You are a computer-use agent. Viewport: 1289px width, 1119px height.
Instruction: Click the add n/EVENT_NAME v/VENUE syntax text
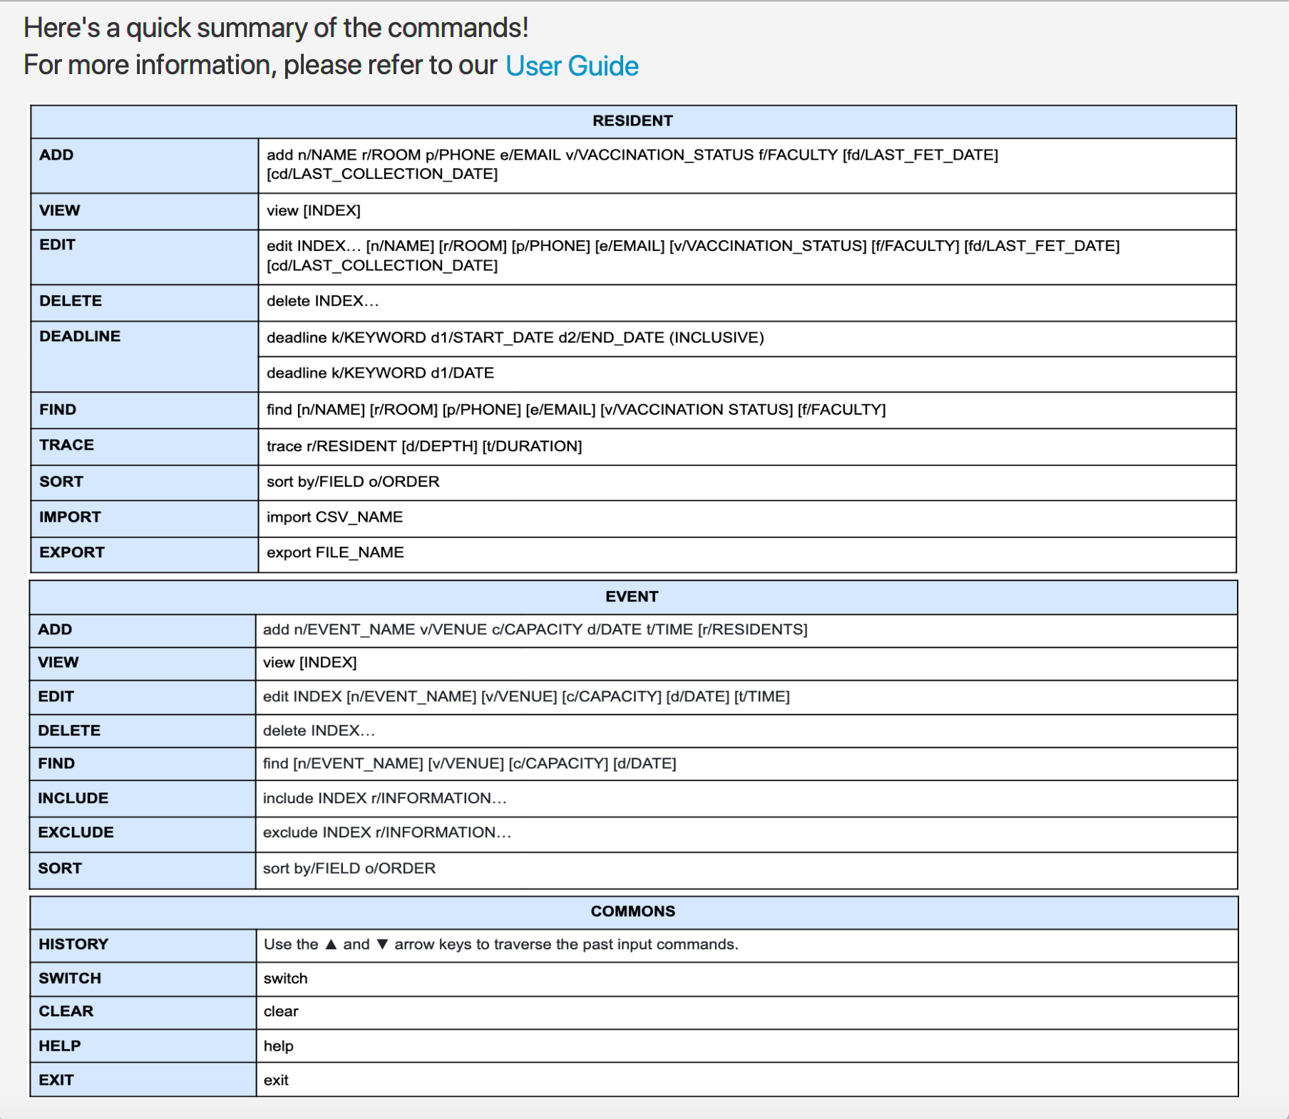535,630
